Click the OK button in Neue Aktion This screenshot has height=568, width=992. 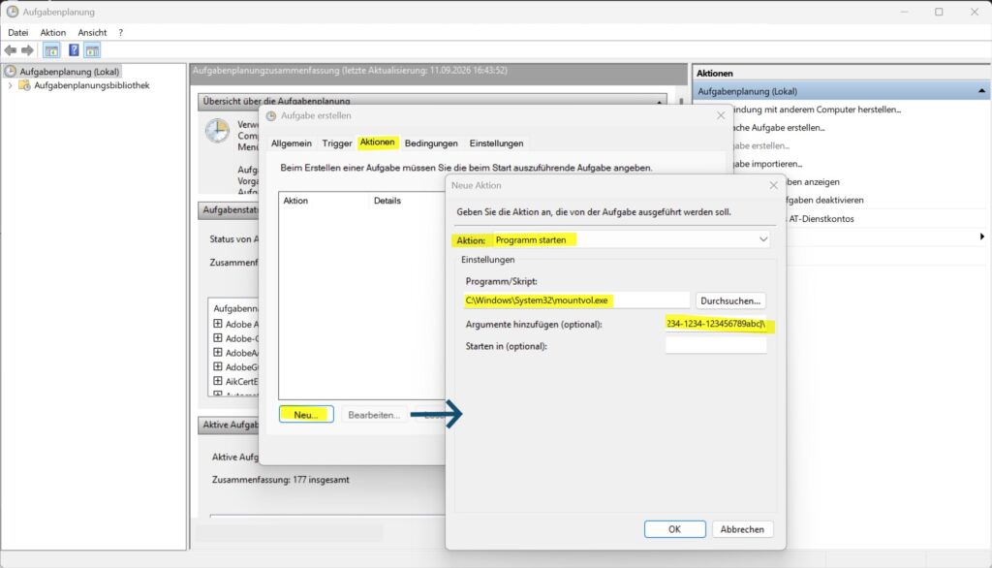[674, 528]
